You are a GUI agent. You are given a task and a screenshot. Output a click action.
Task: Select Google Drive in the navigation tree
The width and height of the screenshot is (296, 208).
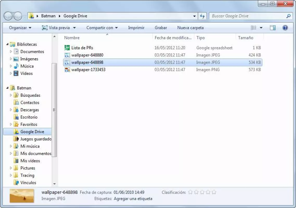[28, 132]
